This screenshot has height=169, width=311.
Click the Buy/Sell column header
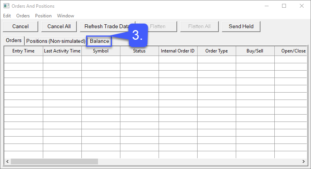(x=255, y=51)
